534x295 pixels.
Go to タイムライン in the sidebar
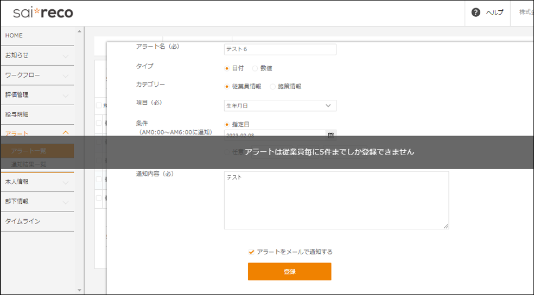pyautogui.click(x=37, y=221)
